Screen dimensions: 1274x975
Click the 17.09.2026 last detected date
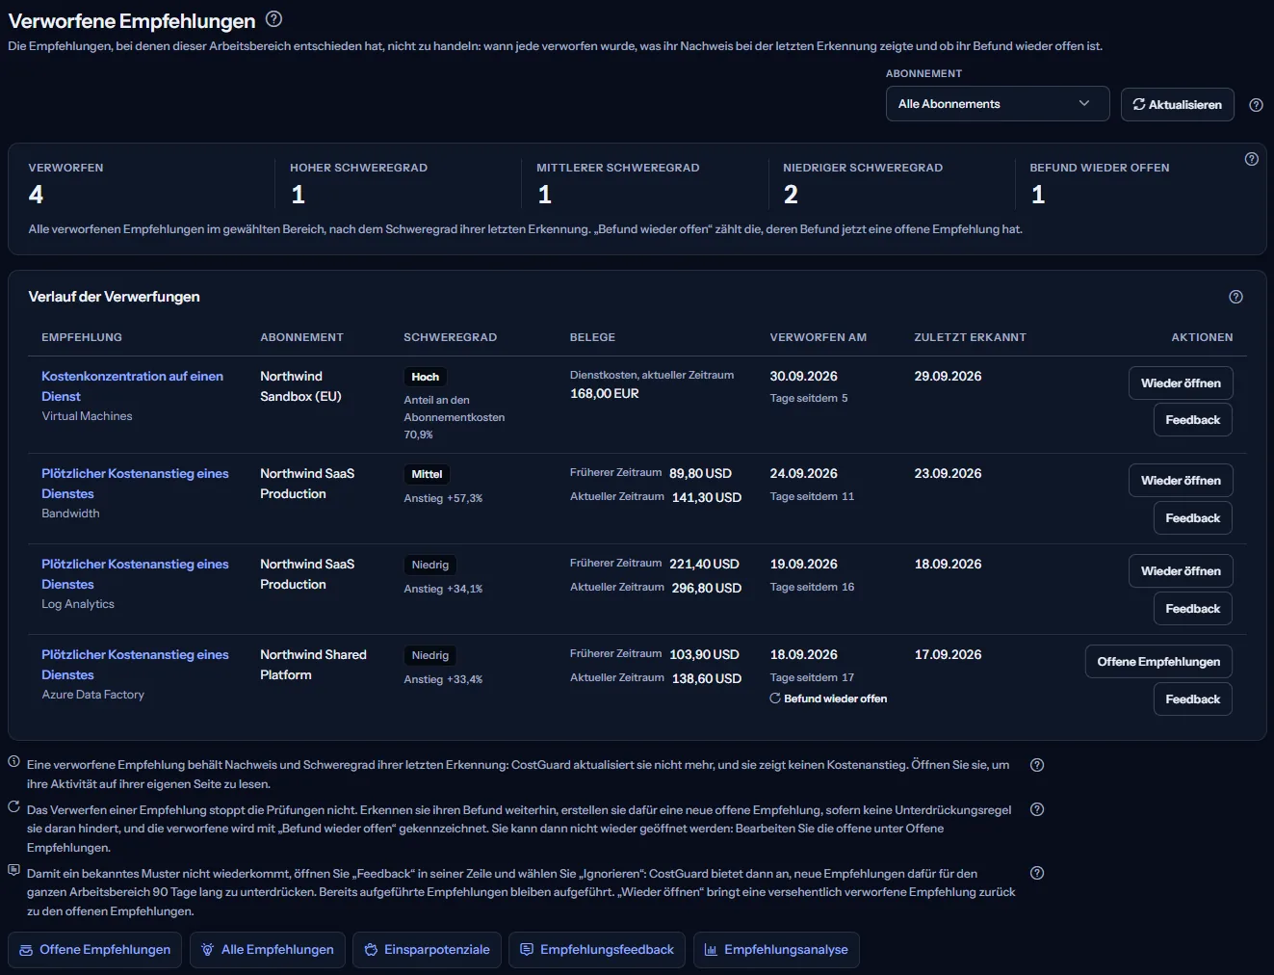[949, 654]
